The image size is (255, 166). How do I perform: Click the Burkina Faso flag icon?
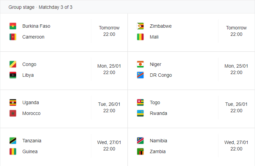[x=13, y=26]
